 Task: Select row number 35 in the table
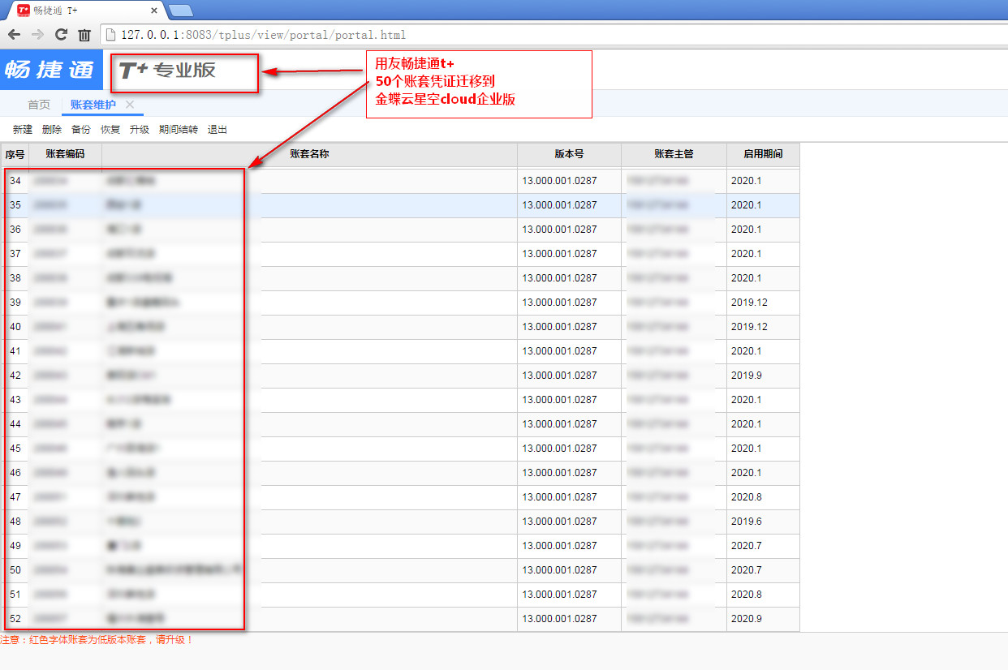15,205
